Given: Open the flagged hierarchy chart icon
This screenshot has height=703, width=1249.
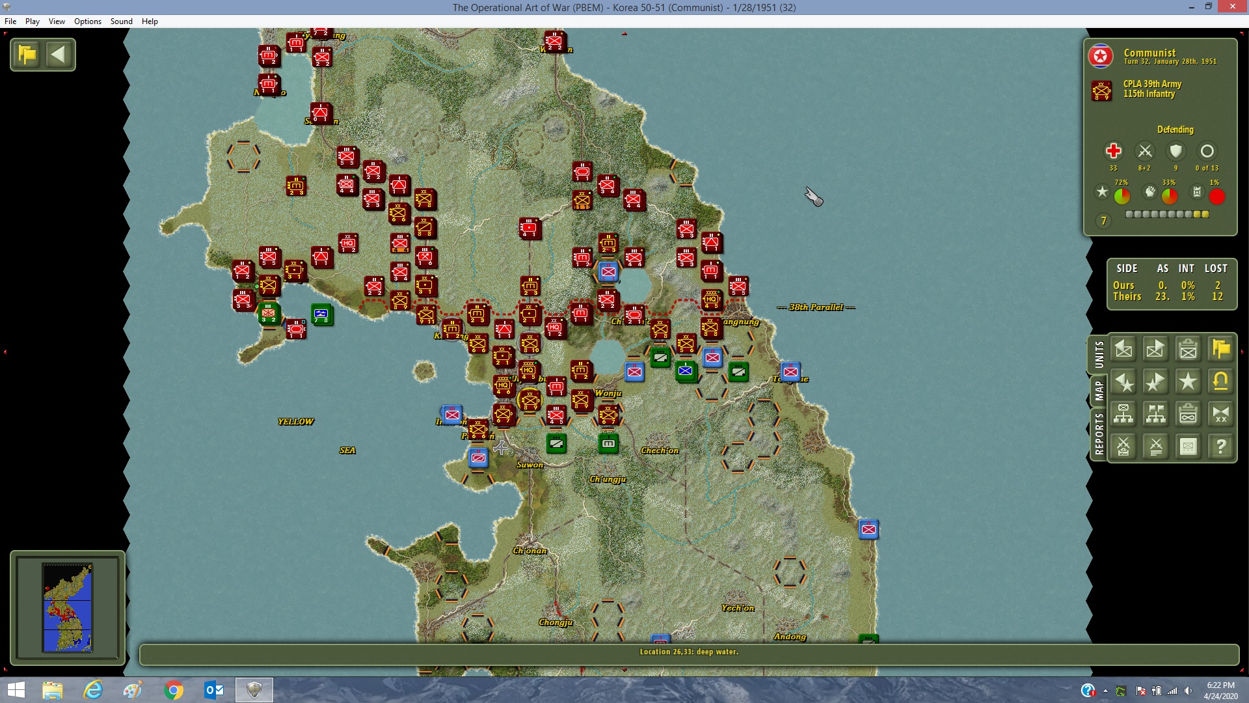Looking at the screenshot, I should 1156,414.
